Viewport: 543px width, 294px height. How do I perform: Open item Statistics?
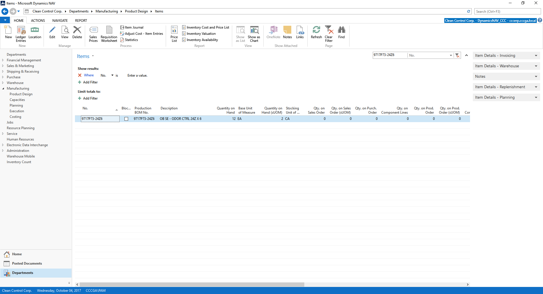point(129,40)
